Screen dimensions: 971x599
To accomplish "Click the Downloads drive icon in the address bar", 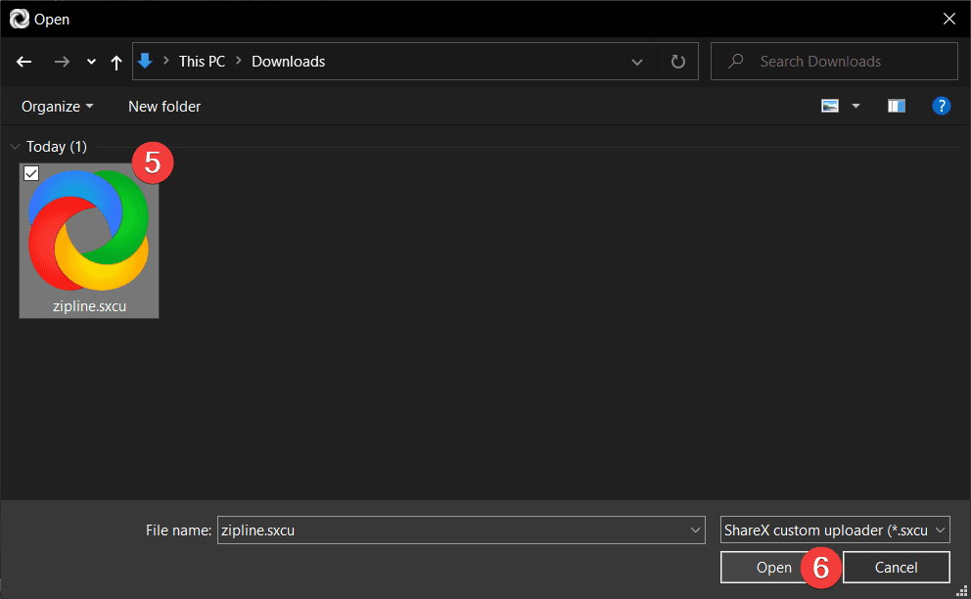I will 146,61.
